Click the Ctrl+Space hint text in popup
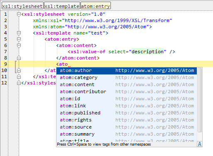This screenshot has height=156, width=213. pos(104,144)
